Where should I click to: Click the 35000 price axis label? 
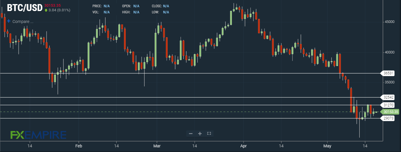(389, 83)
